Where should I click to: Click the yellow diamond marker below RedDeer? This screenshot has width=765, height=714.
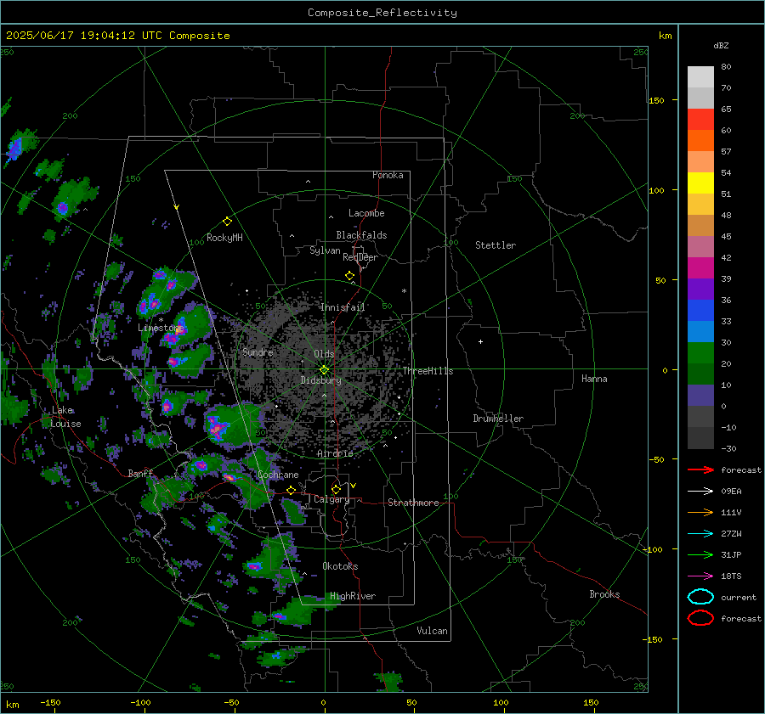pyautogui.click(x=349, y=276)
